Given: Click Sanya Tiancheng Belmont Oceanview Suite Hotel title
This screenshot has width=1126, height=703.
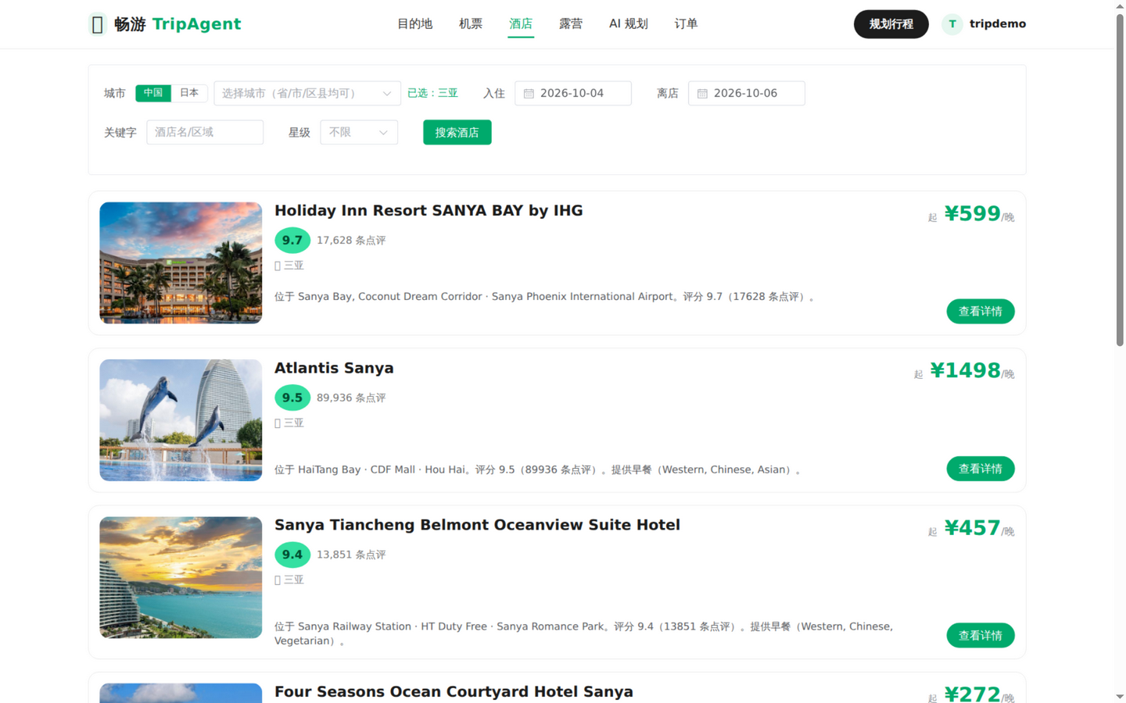Looking at the screenshot, I should click(477, 525).
